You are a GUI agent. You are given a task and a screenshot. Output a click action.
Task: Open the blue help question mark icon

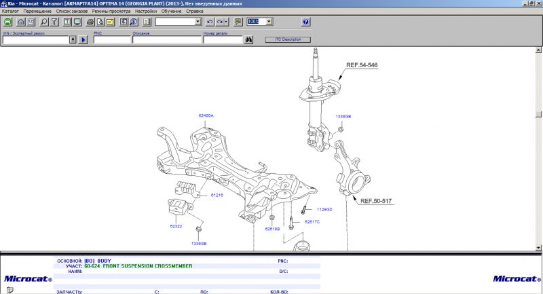click(x=305, y=22)
